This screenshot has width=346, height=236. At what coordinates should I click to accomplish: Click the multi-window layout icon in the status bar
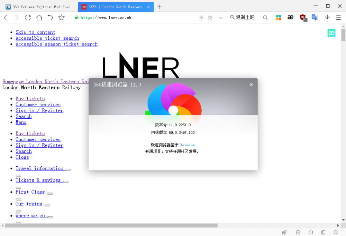coord(323,232)
